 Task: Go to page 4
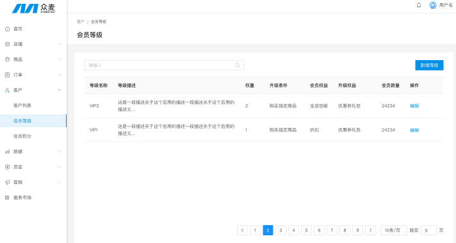pos(293,230)
